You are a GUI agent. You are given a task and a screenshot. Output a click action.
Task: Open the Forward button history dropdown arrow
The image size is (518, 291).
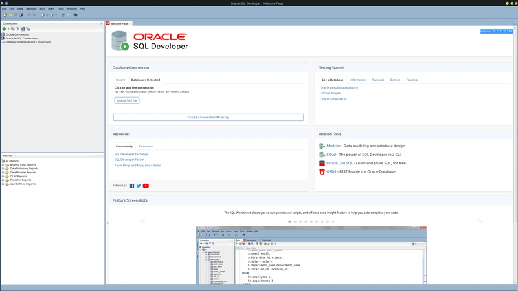(56, 15)
